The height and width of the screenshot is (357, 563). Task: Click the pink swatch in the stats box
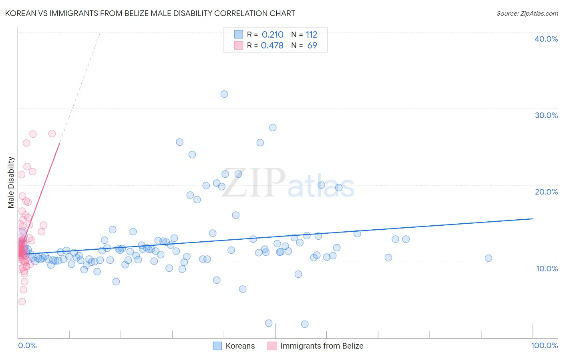[x=238, y=45]
